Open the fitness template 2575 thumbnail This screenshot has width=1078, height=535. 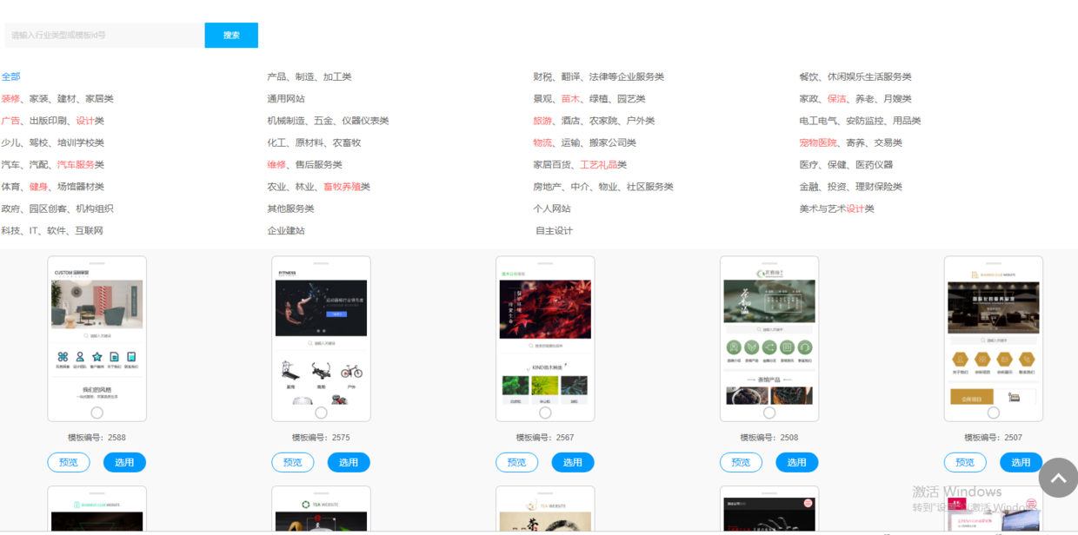(321, 339)
